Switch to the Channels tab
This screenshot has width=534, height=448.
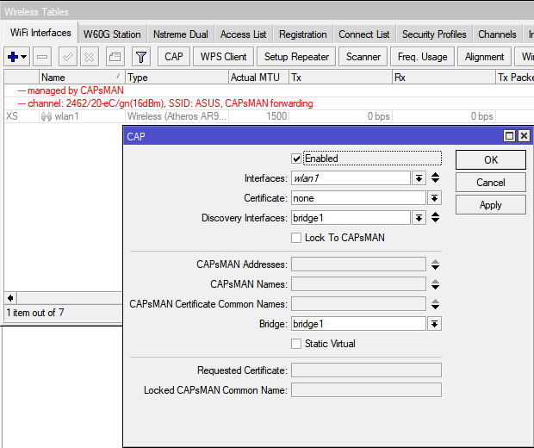coord(497,34)
